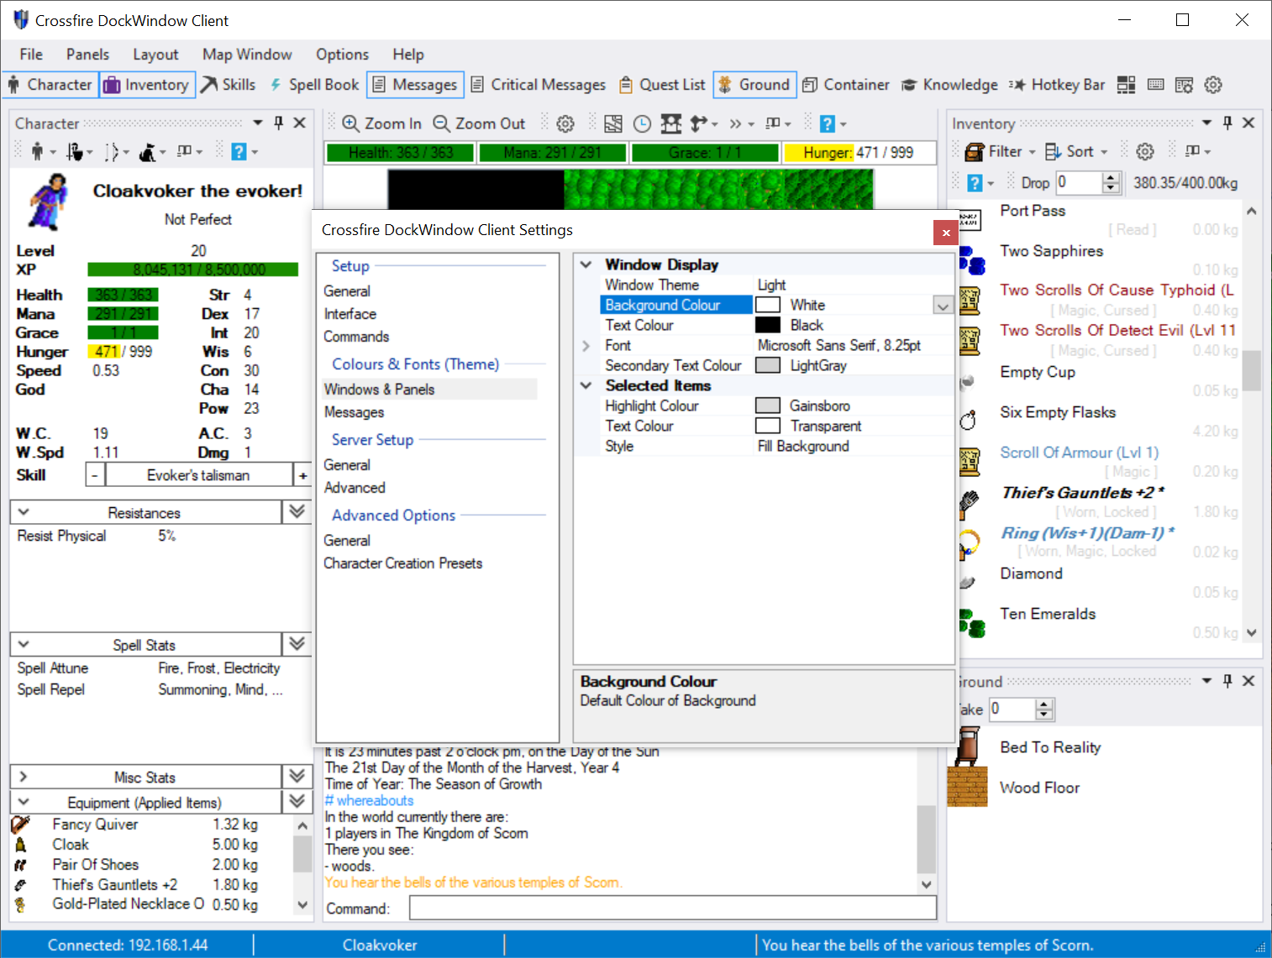Click the Drop quantity field
The height and width of the screenshot is (958, 1272).
click(1079, 182)
